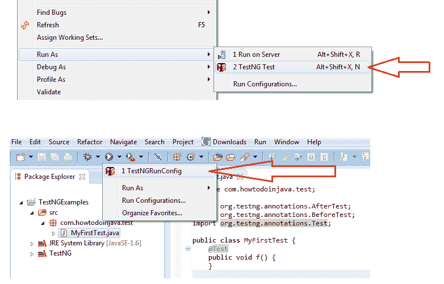Click the New Java Package icon
The height and width of the screenshot is (284, 444).
[177, 157]
